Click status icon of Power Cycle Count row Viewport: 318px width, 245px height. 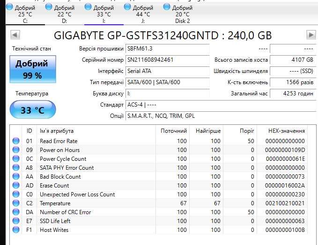tap(16, 159)
